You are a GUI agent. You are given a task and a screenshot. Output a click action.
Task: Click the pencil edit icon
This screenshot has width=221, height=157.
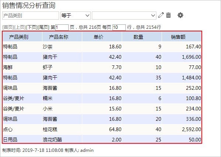(x=161, y=15)
